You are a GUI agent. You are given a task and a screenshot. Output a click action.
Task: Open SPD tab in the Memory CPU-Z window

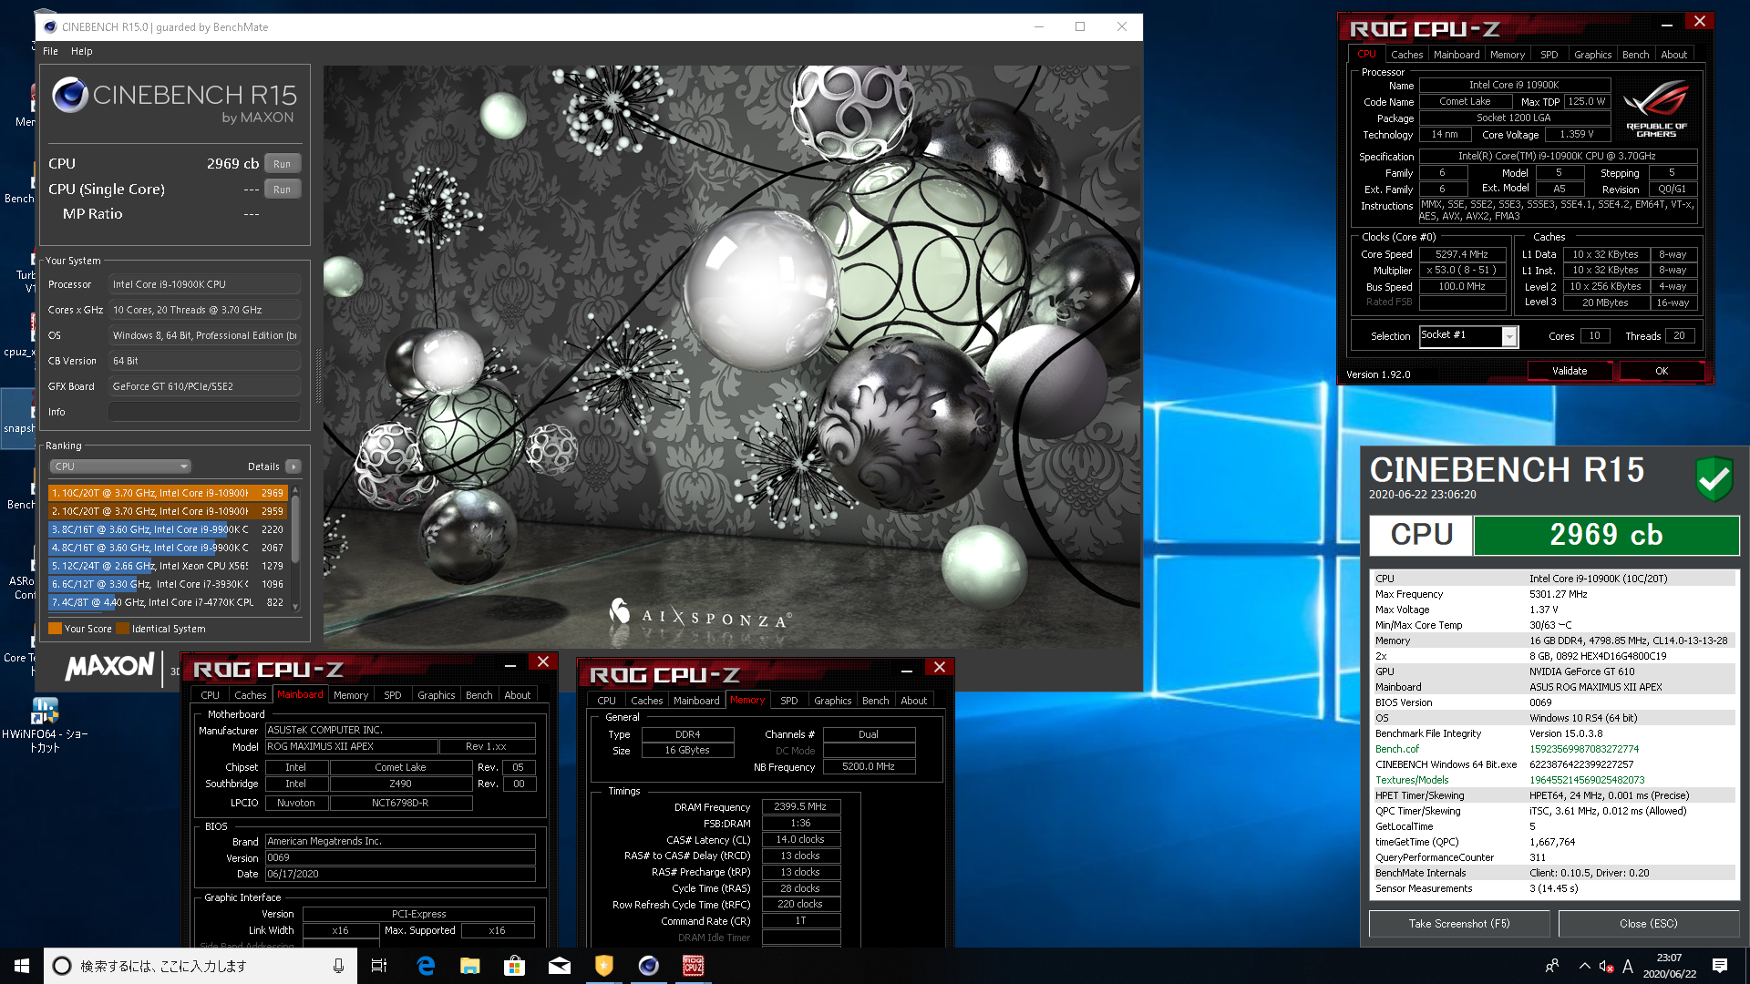(x=789, y=701)
